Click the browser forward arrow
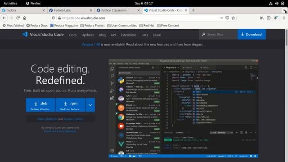The width and height of the screenshot is (288, 162). pyautogui.click(x=11, y=18)
